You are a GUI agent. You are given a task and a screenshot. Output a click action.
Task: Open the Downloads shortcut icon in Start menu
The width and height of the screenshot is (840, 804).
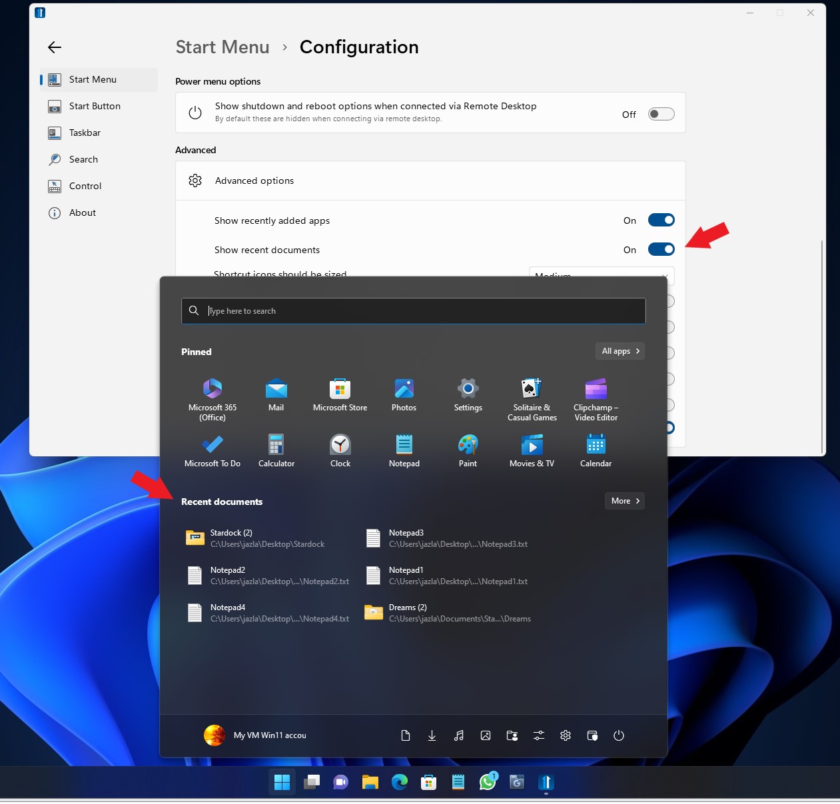coord(432,735)
